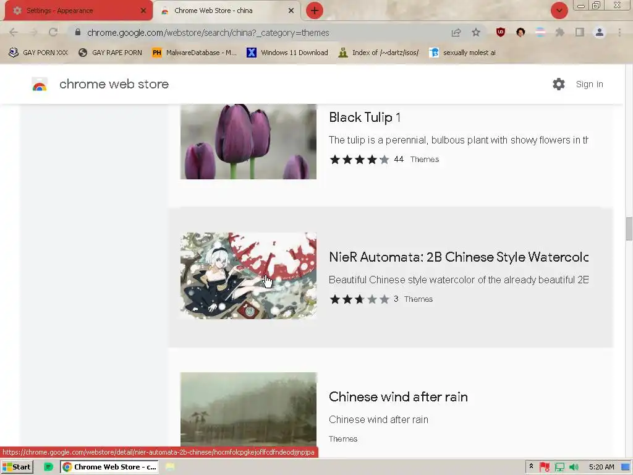Open the Windows Start menu

pyautogui.click(x=17, y=467)
